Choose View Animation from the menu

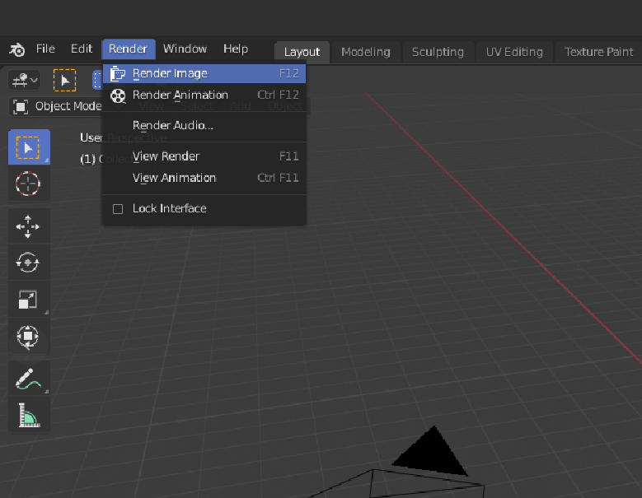tap(204, 178)
